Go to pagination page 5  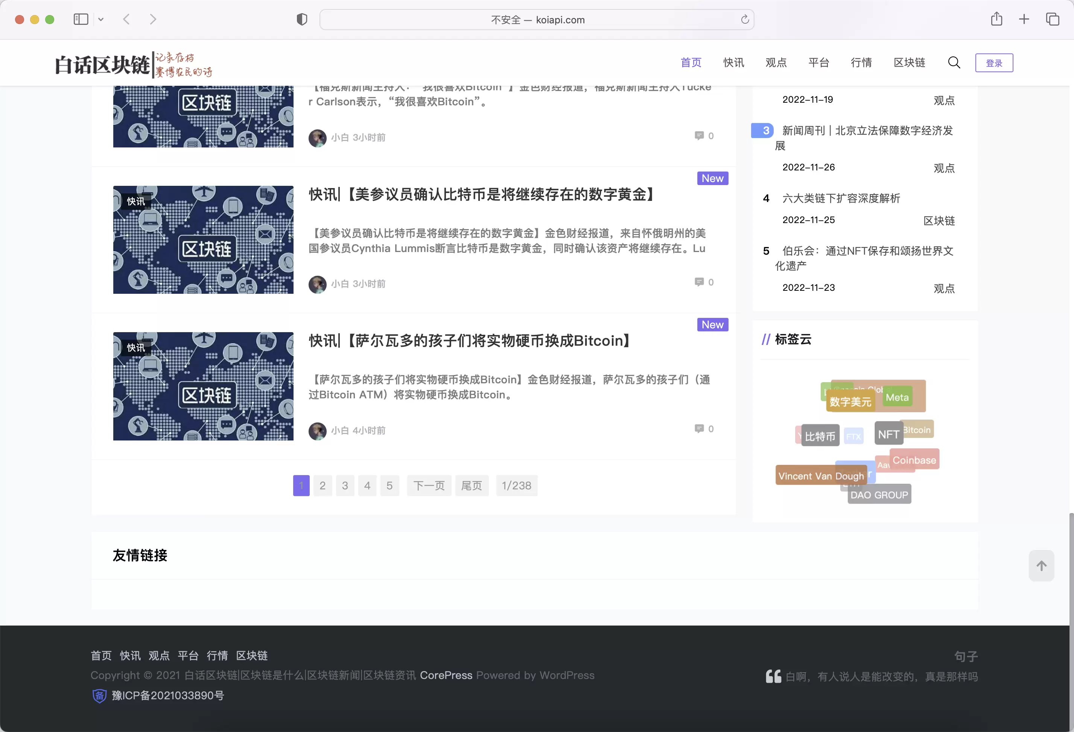tap(389, 486)
